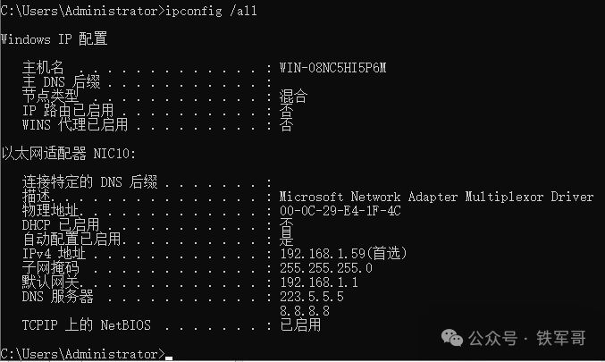Click hostname value WIN-08NC5HI5P6M
Screen dimensions: 605x362
point(332,68)
